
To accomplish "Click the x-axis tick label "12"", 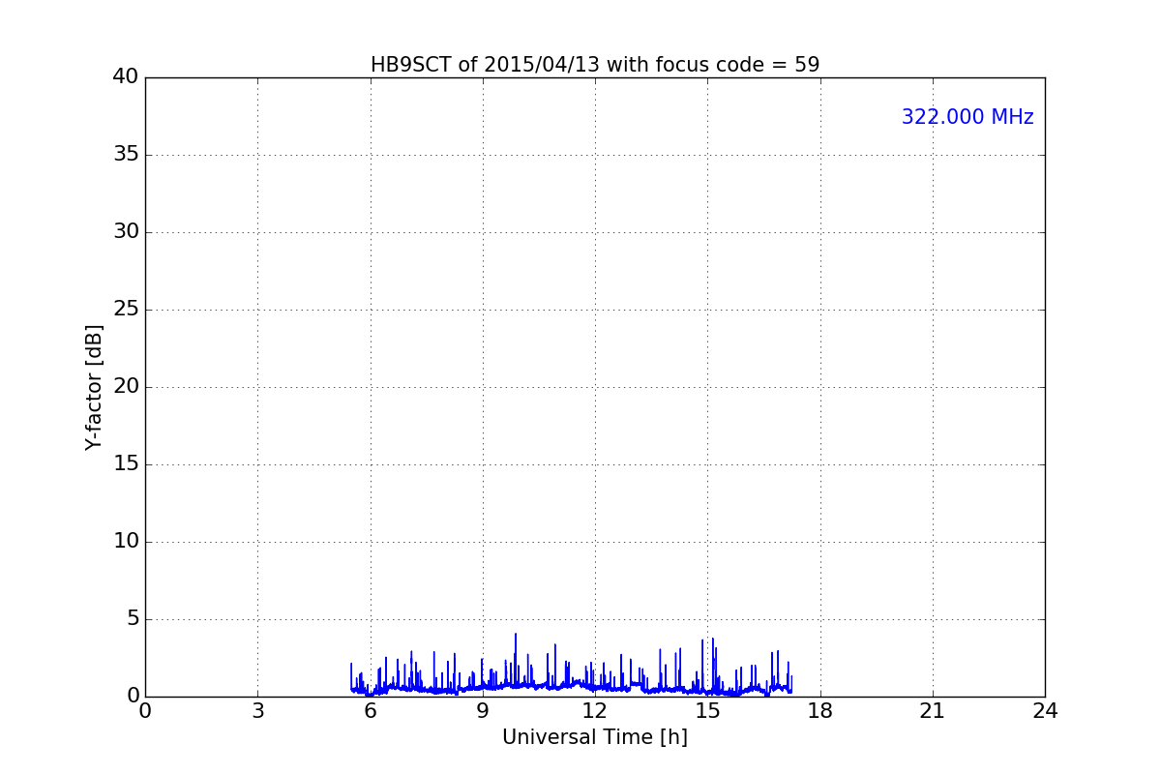I will tap(595, 711).
